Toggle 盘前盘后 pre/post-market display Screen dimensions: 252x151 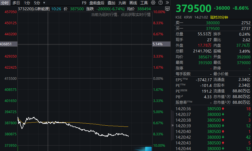point(97,3)
